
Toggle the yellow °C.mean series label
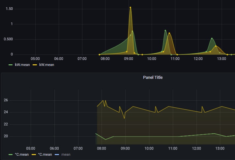[45, 154]
